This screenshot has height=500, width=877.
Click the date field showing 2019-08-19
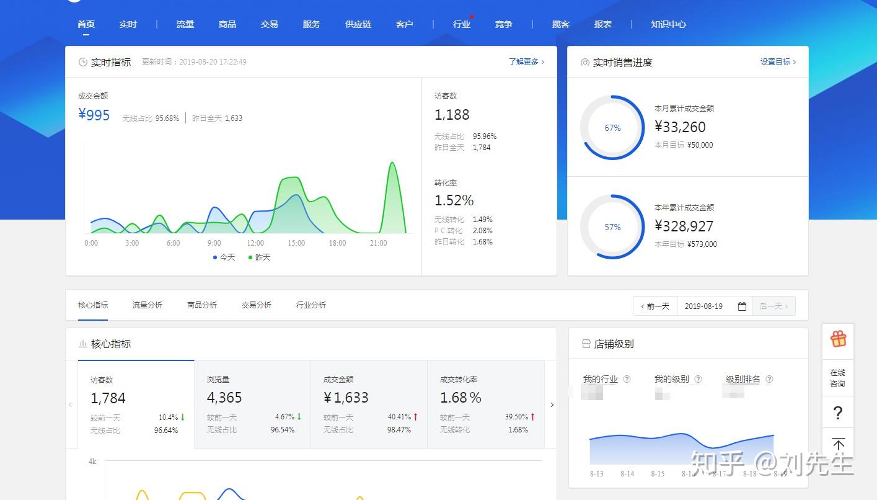click(714, 306)
